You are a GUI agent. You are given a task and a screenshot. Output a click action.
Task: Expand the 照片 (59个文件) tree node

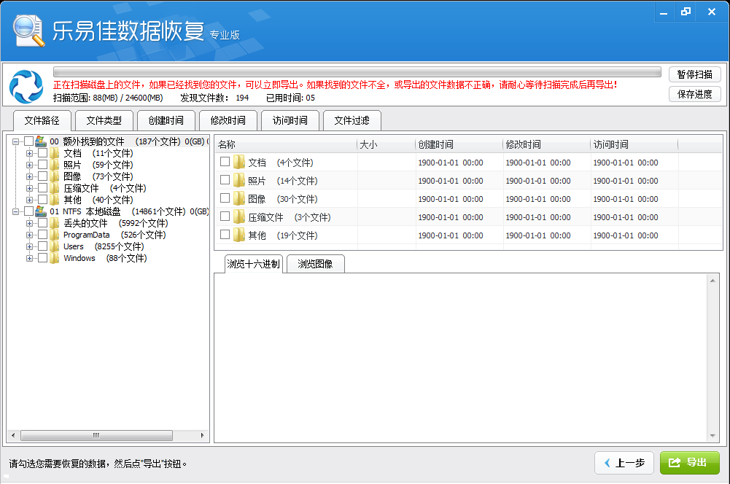pyautogui.click(x=29, y=165)
